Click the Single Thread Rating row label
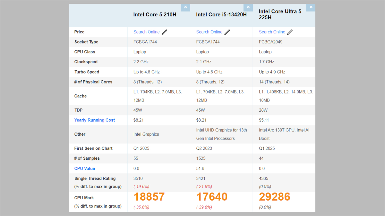Image resolution: width=385 pixels, height=216 pixels. point(95,179)
